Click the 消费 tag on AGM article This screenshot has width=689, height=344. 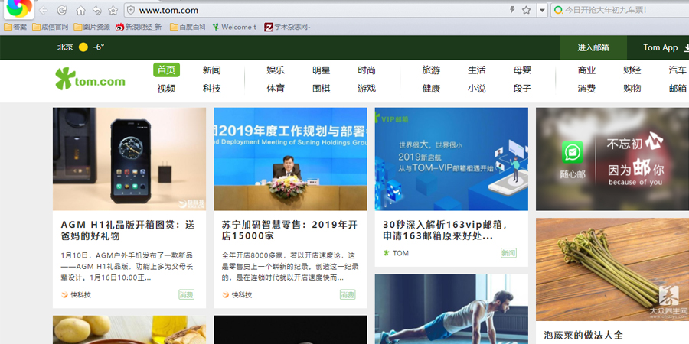[186, 294]
